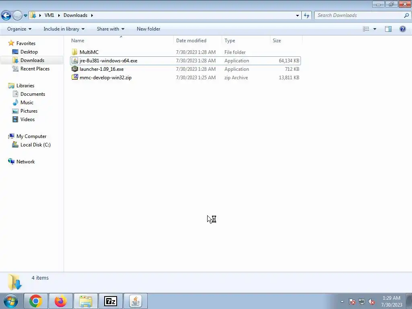Open the view options dropdown arrow

375,29
